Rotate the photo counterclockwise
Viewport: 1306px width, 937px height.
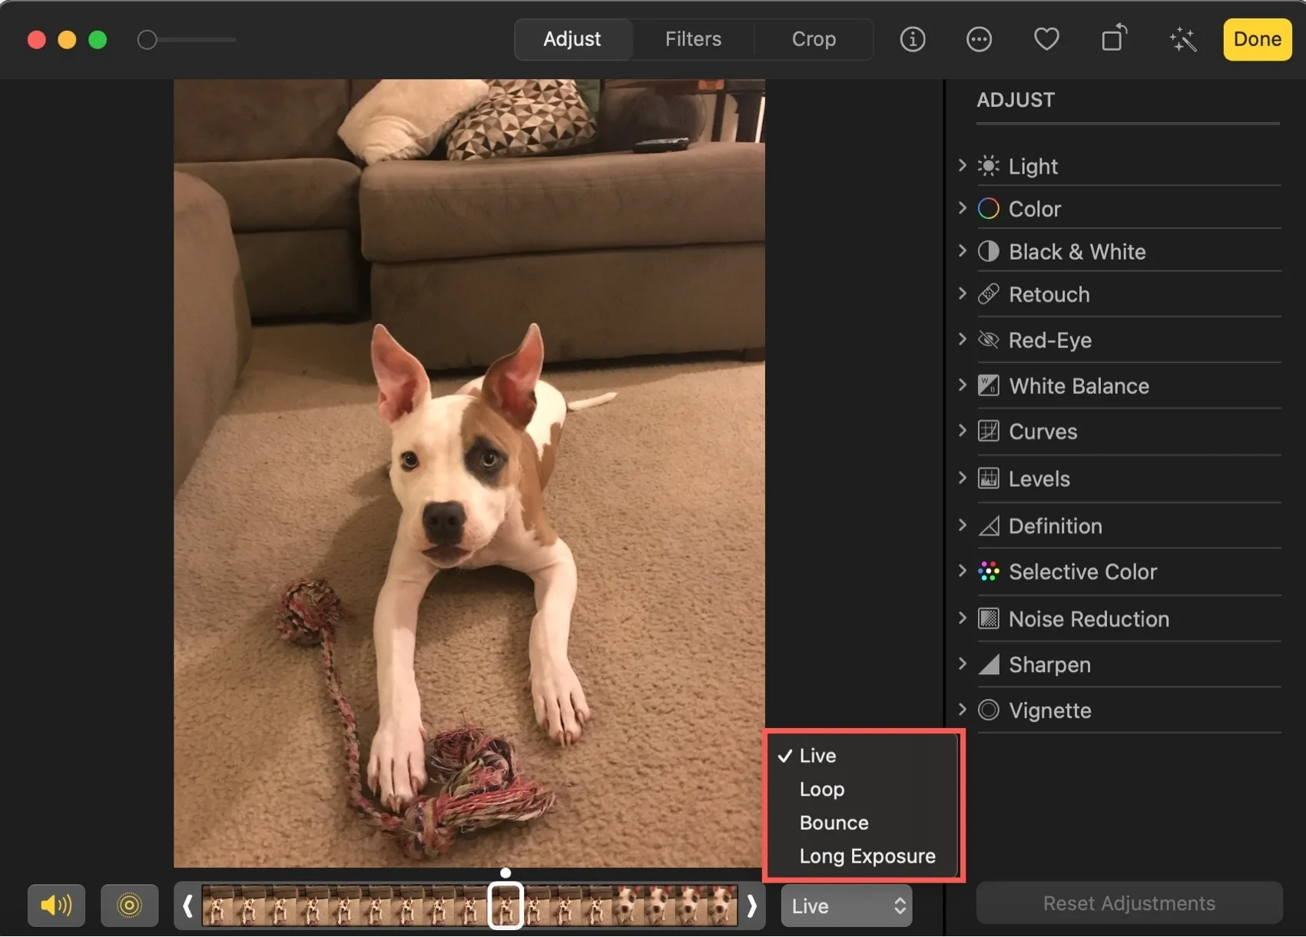(x=1114, y=38)
